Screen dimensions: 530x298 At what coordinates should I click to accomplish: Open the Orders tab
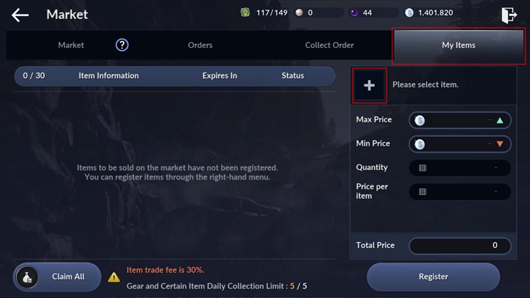pos(200,45)
